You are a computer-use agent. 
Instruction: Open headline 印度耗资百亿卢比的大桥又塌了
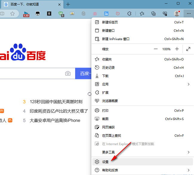[x=59, y=111]
